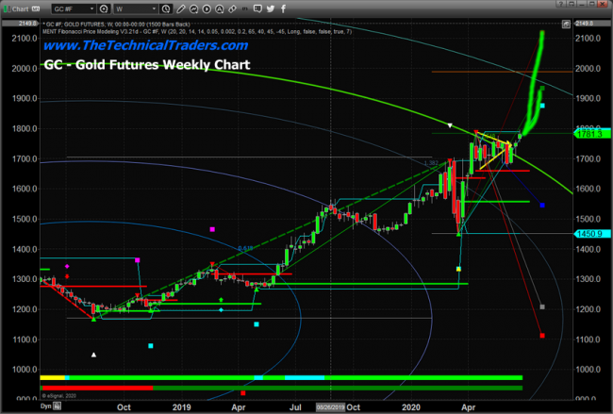Click the green 1781.3 price tag
Screen dimensions: 613x414
[x=592, y=134]
